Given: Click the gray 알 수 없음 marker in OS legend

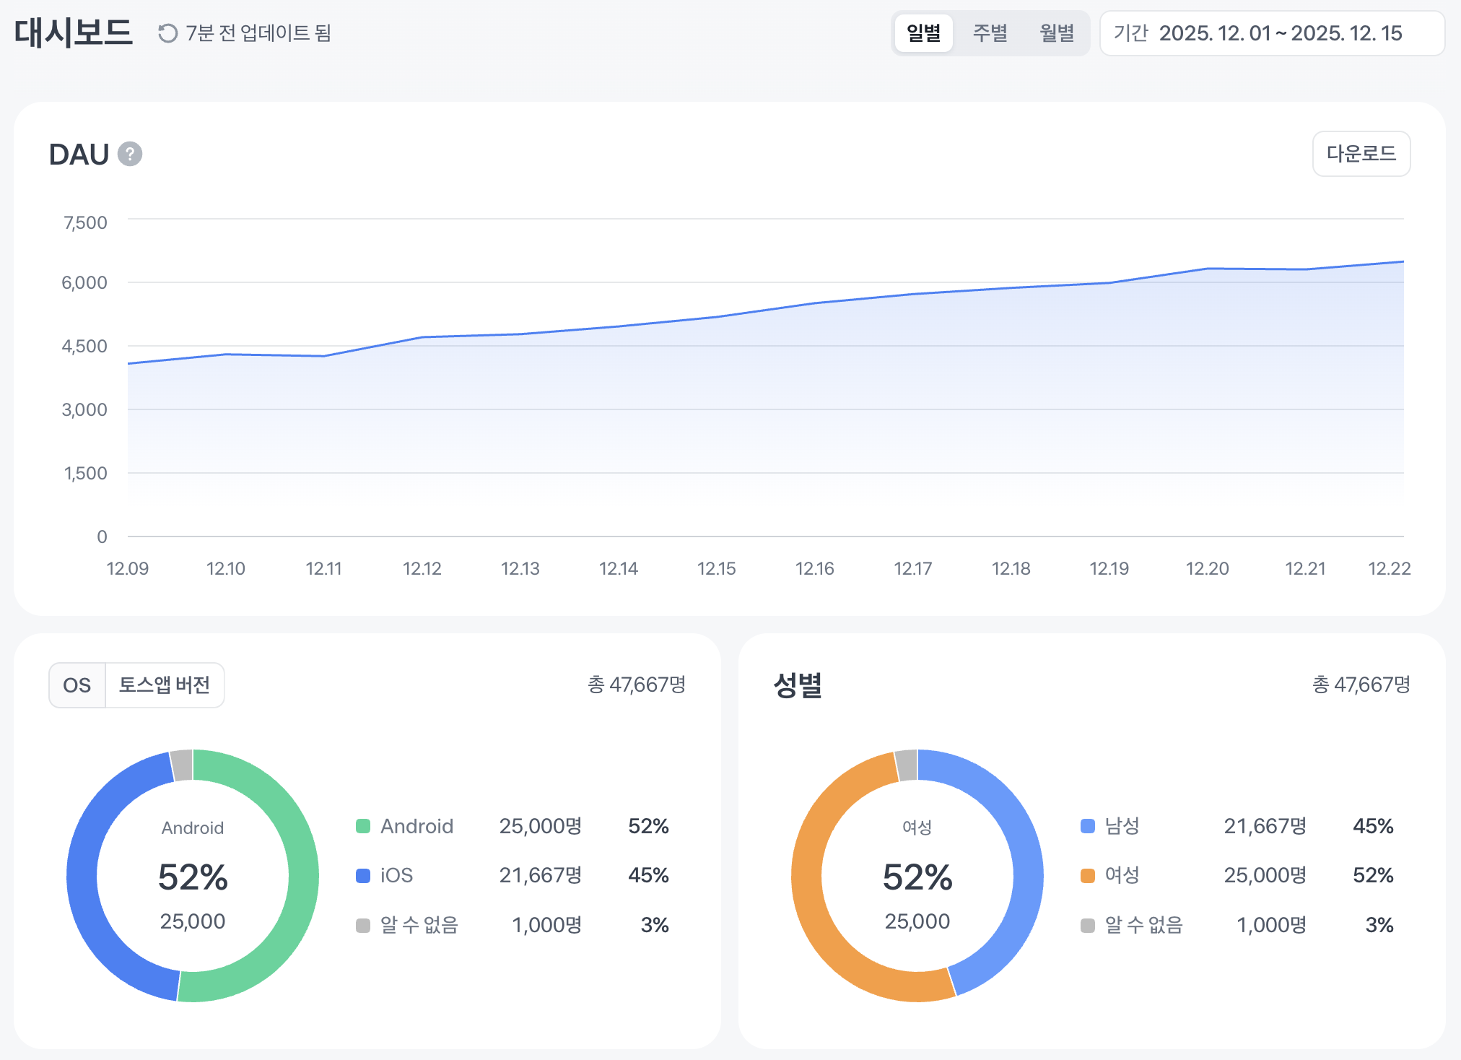Looking at the screenshot, I should tap(363, 925).
